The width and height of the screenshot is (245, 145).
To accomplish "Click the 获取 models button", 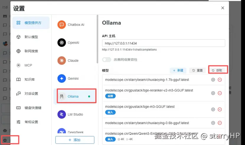I will (x=217, y=70).
